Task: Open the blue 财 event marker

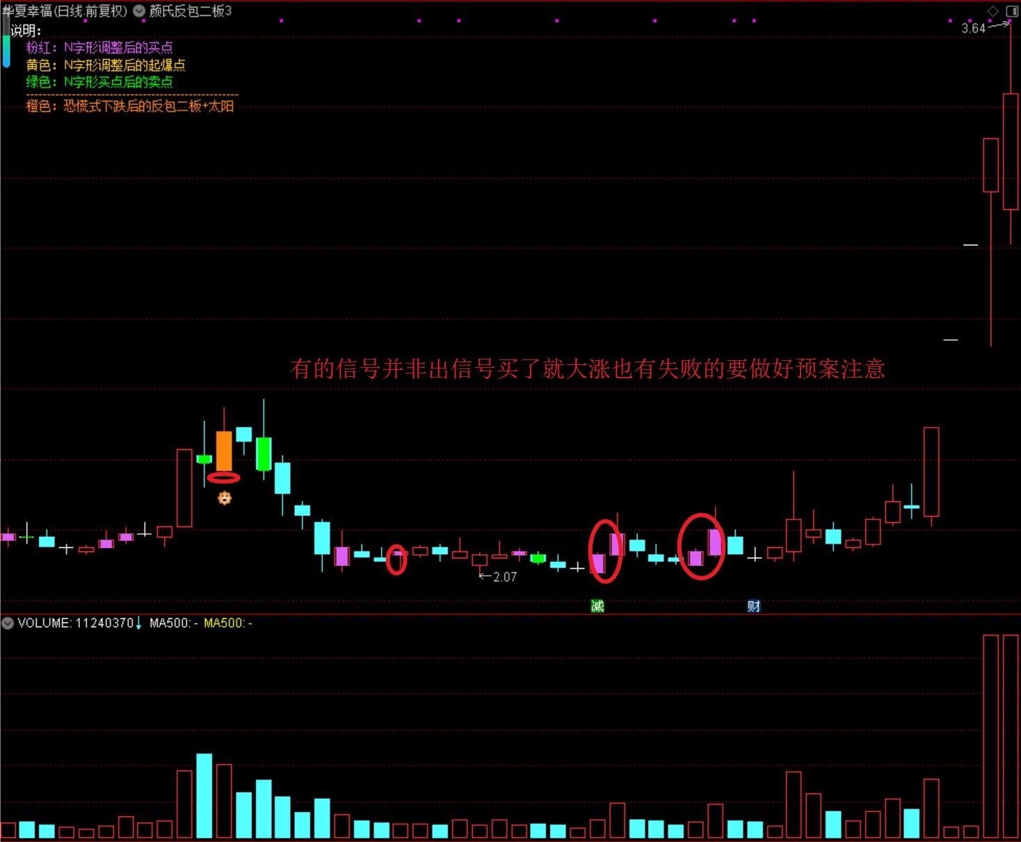Action: click(x=754, y=606)
